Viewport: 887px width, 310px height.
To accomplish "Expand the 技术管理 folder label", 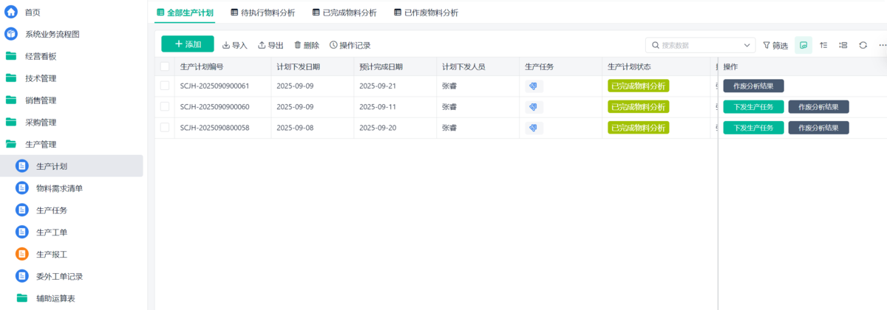I will coord(41,78).
